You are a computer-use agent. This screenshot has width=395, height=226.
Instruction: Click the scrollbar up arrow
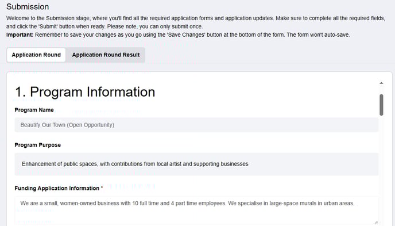tap(381, 83)
